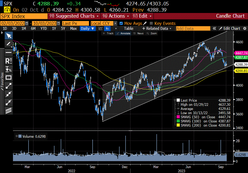Activate the Track crosshair tool
The width and height of the screenshot is (248, 173).
(108, 33)
